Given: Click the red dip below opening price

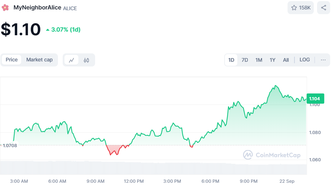Looking at the screenshot, I should [x=114, y=150].
